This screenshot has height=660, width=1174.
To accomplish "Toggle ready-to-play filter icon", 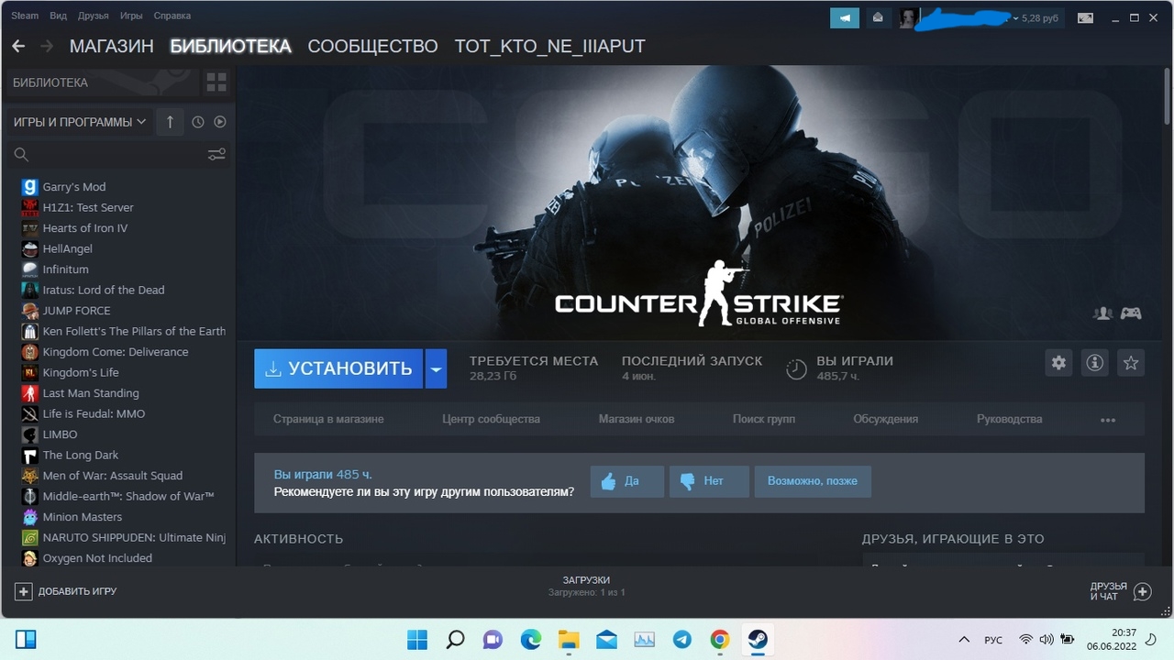I will 220,122.
